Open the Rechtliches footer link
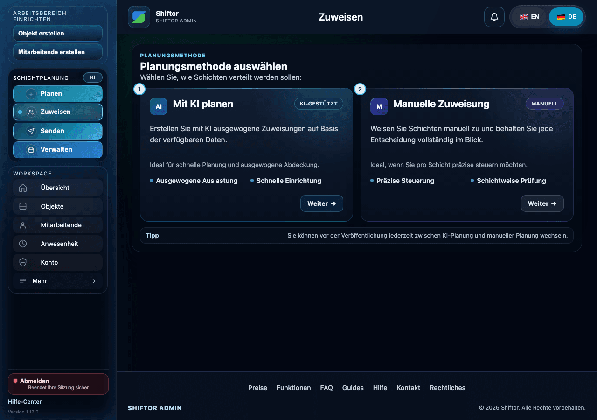Viewport: 597px width, 420px height. click(447, 388)
